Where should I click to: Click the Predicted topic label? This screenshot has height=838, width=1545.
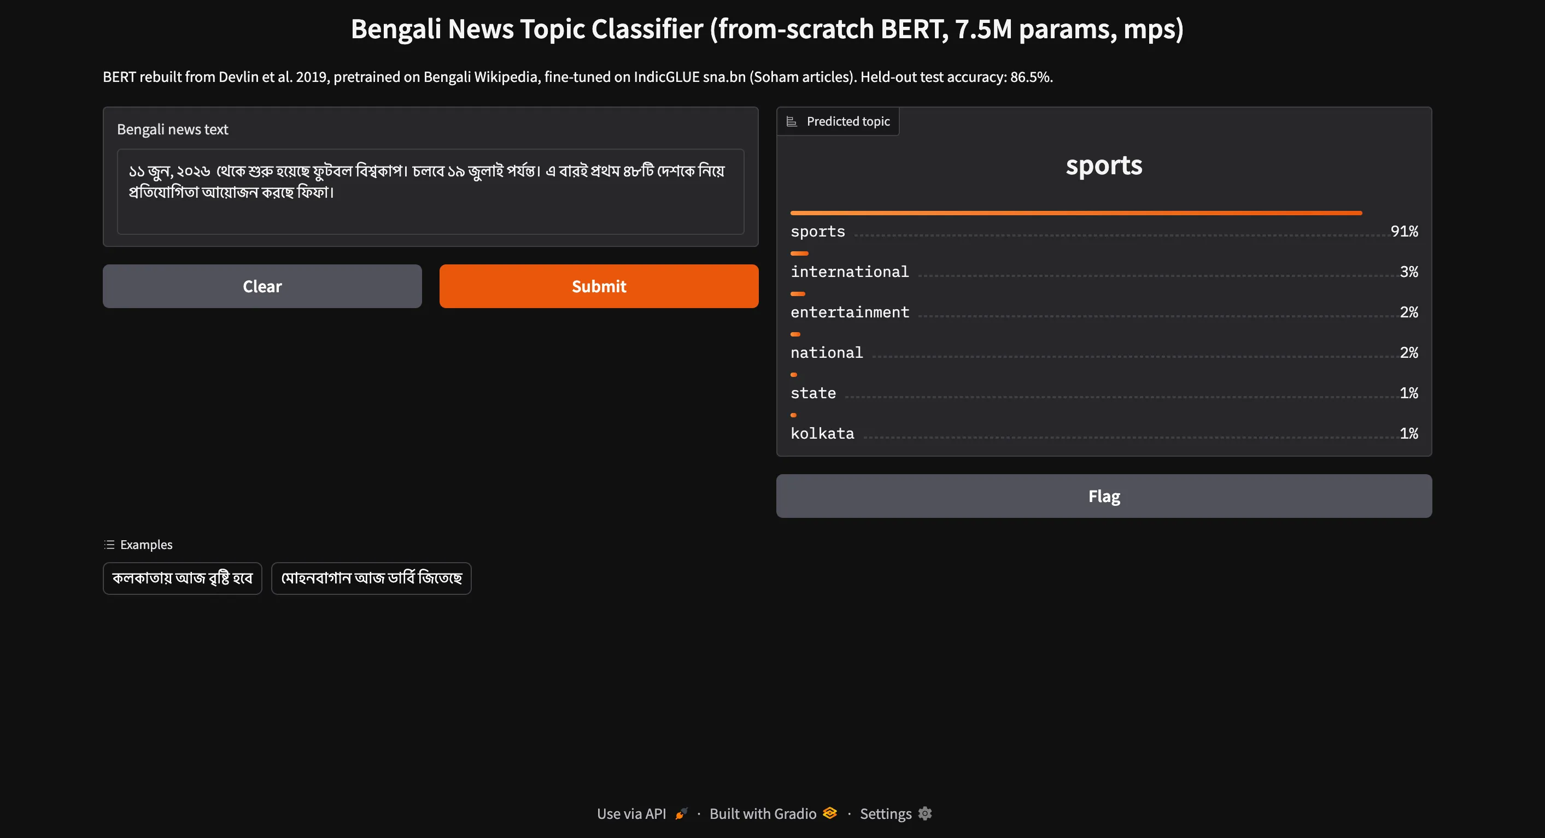(848, 121)
